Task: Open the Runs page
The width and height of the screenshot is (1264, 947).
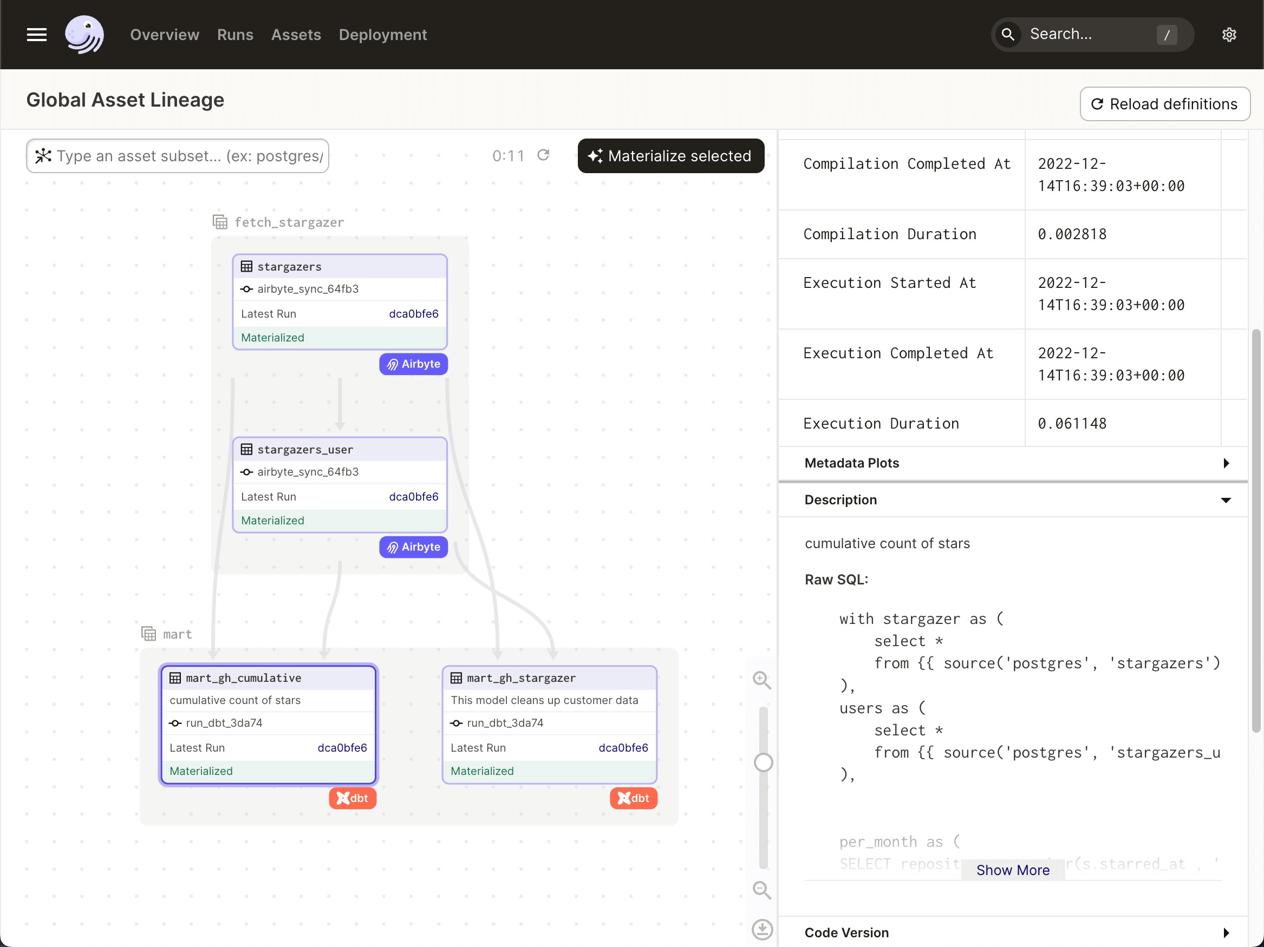Action: 235,34
